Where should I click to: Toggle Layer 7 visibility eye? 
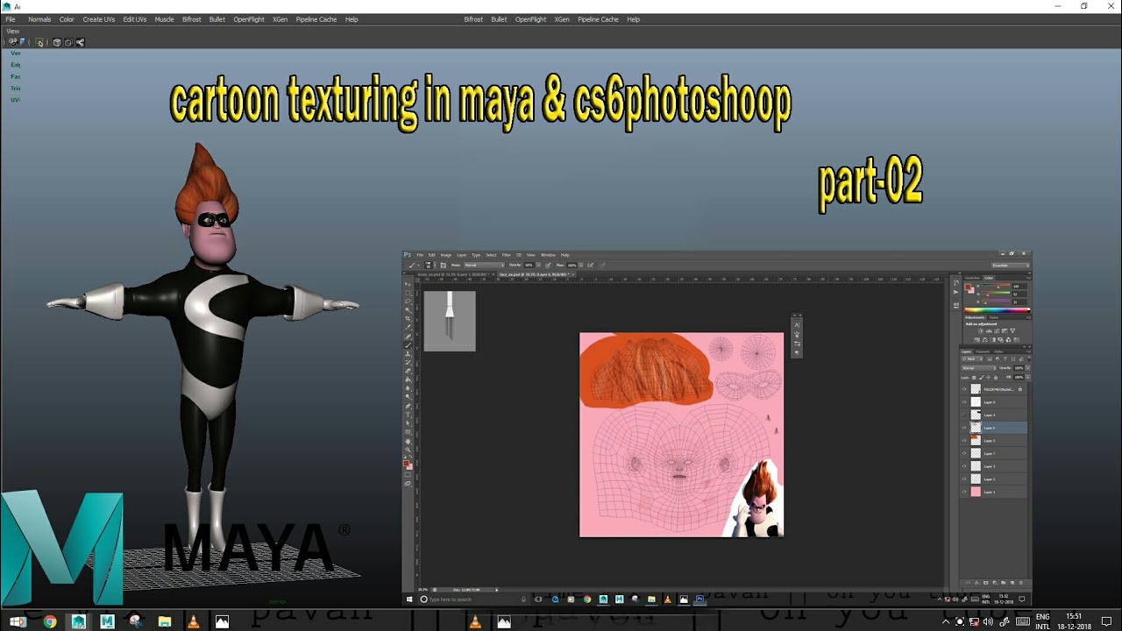tap(964, 453)
